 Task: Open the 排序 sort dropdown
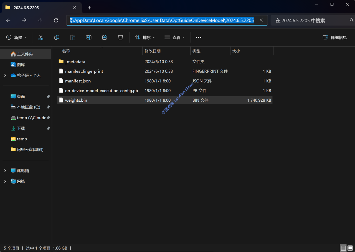point(145,37)
